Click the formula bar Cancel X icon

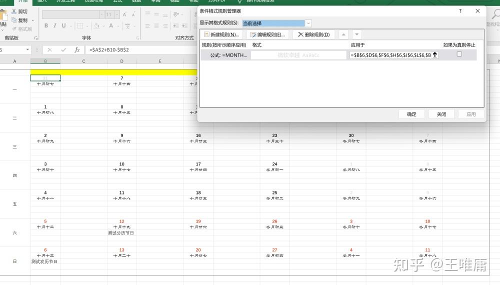(49, 49)
